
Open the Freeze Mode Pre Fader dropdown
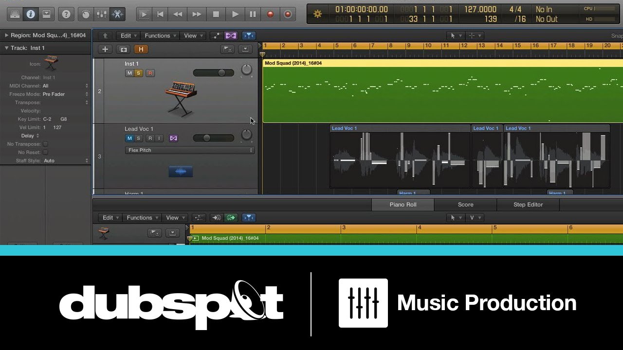pos(66,94)
